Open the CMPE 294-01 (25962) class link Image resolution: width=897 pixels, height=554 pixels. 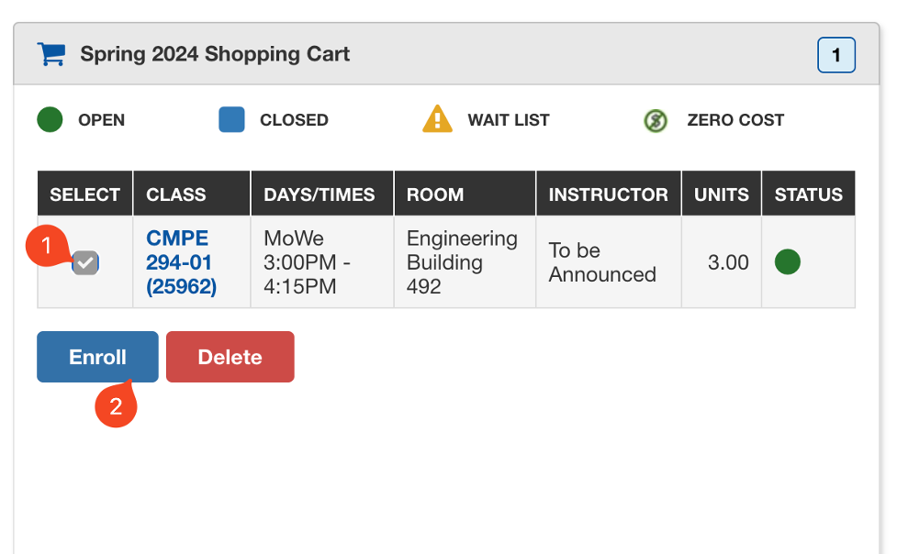click(181, 262)
